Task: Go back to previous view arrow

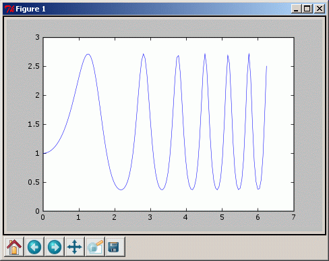Action: click(x=34, y=247)
